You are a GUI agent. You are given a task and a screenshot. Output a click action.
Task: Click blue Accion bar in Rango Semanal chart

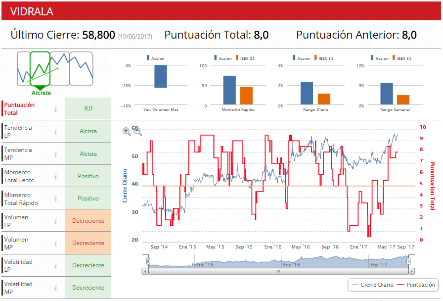[x=387, y=94]
